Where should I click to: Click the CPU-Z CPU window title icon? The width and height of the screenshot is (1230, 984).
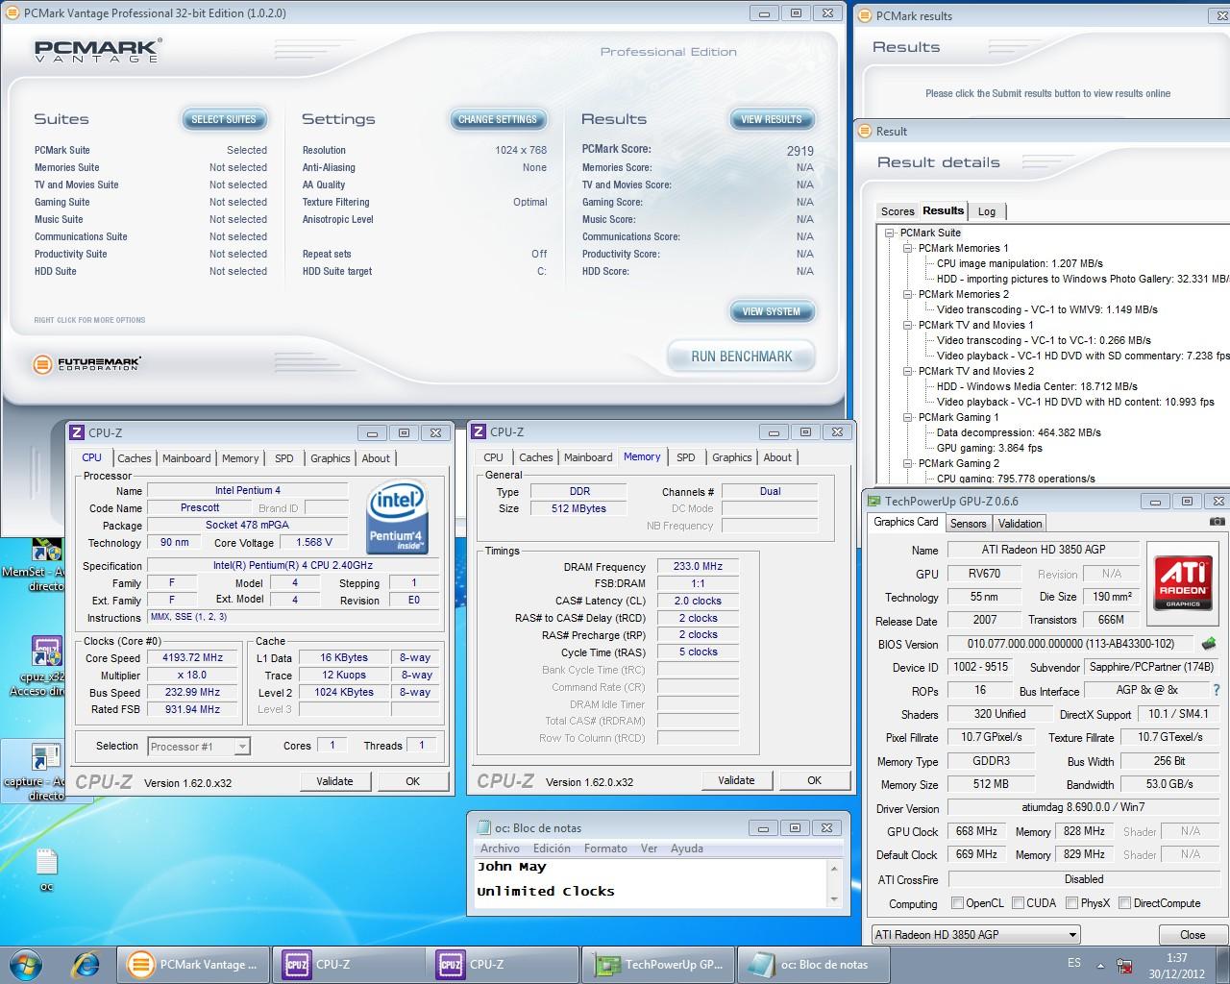coord(77,433)
